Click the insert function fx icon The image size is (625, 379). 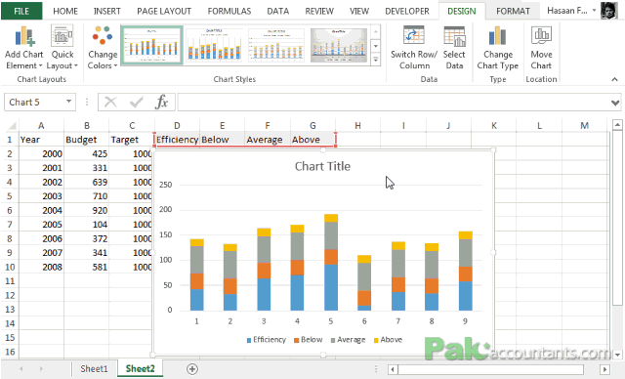(x=161, y=102)
